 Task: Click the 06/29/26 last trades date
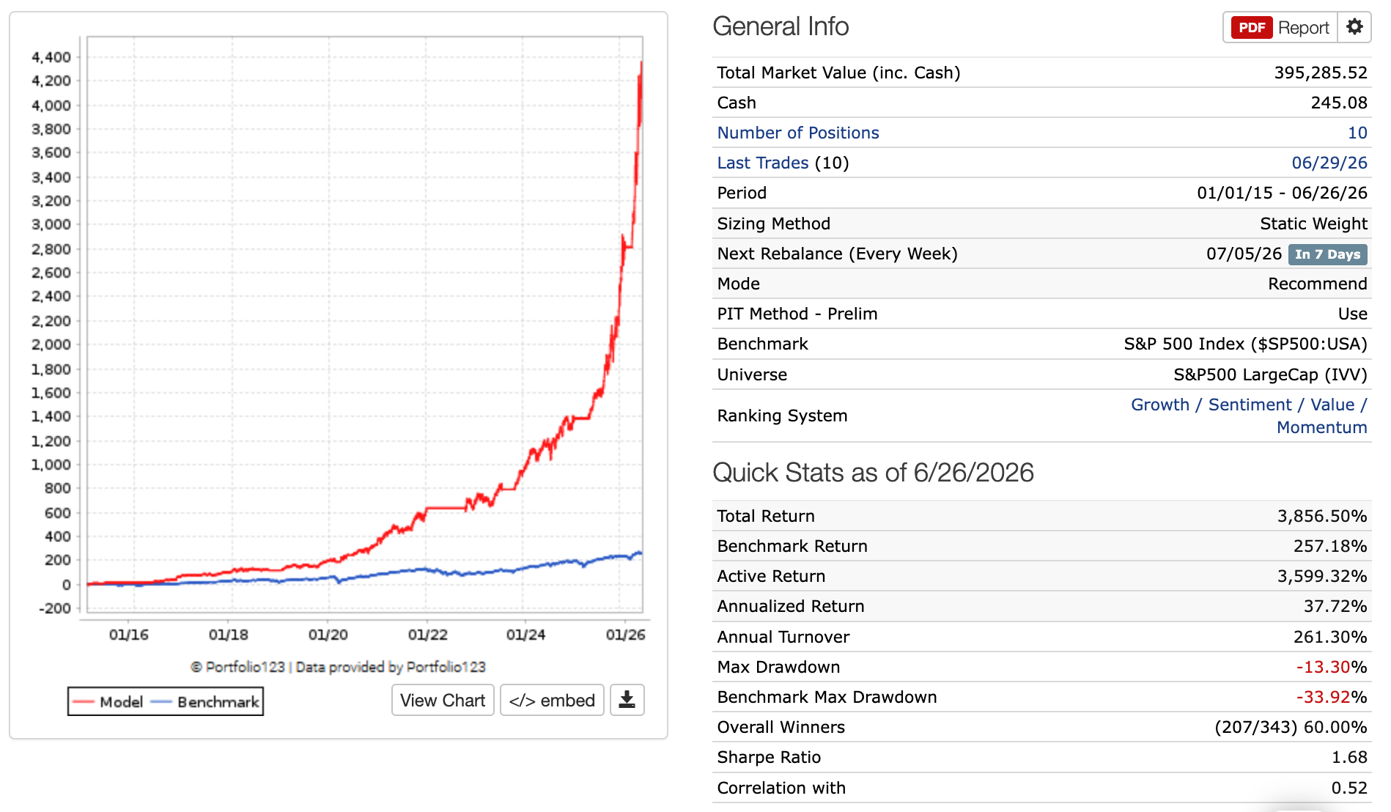tap(1329, 163)
